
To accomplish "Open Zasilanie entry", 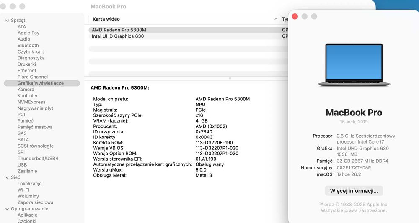I will pyautogui.click(x=27, y=171).
